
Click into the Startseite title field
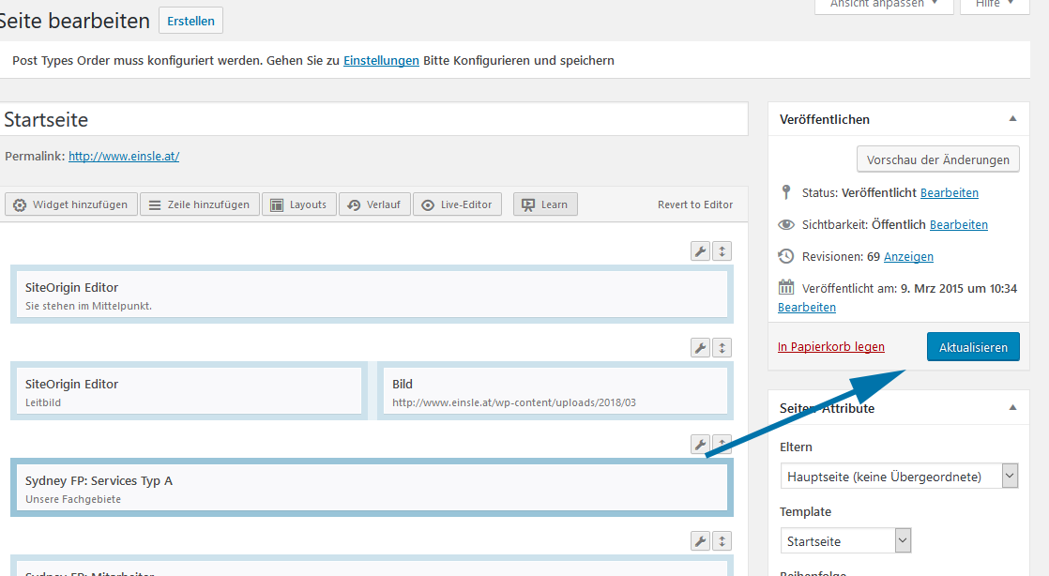373,120
